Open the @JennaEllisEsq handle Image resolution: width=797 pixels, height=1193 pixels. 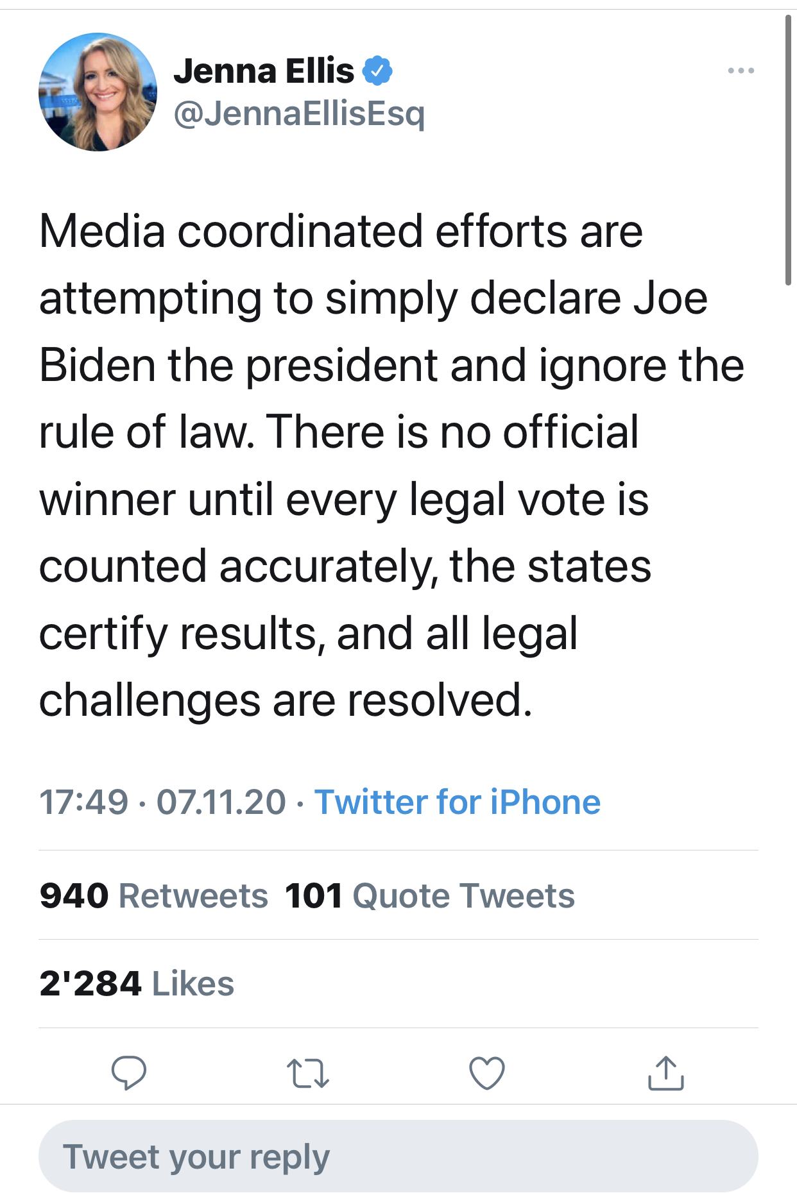pyautogui.click(x=299, y=114)
